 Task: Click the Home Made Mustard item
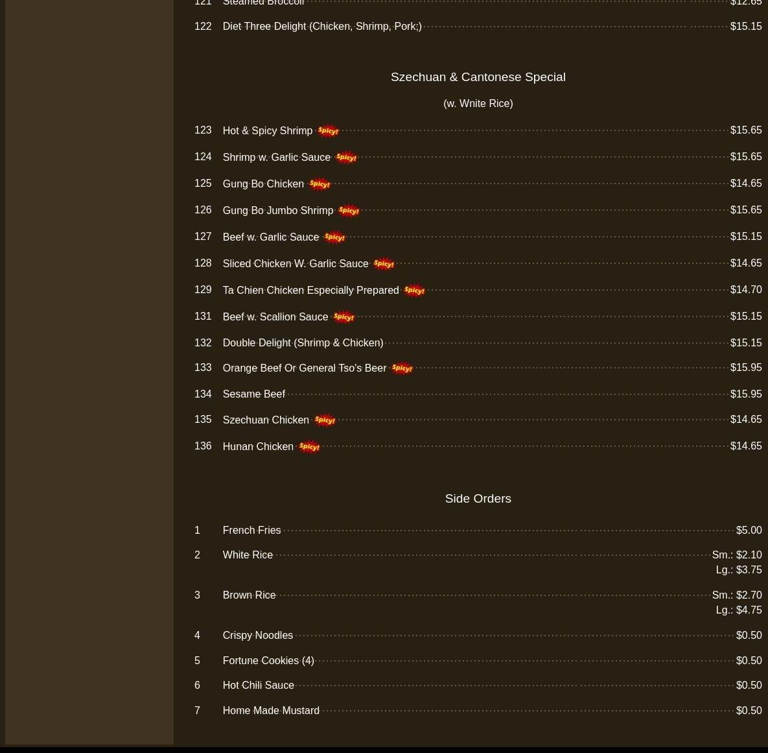point(271,711)
